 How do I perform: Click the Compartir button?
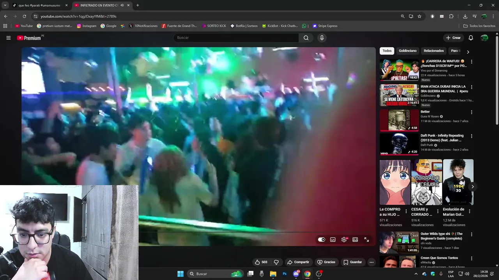(x=298, y=262)
